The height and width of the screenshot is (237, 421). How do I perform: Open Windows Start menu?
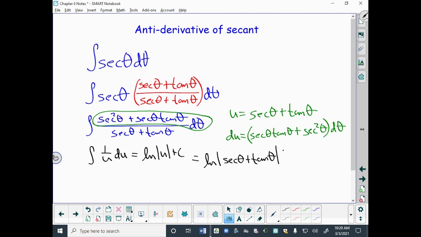pyautogui.click(x=60, y=231)
